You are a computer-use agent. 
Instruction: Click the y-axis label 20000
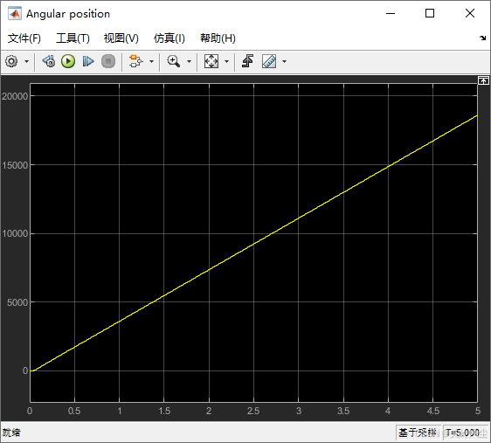pyautogui.click(x=15, y=96)
